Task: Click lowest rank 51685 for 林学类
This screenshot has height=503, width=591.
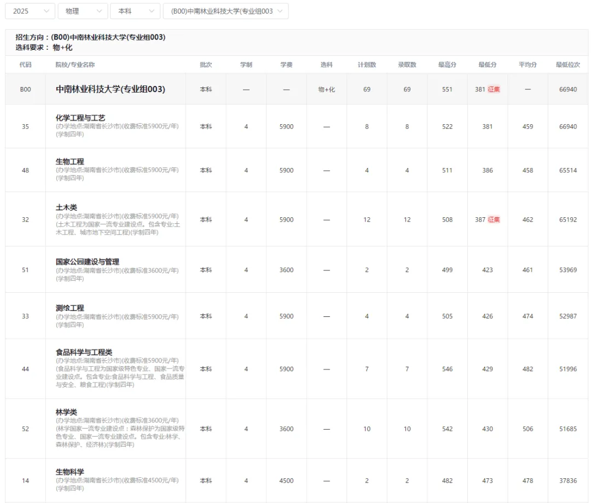Action: (568, 429)
